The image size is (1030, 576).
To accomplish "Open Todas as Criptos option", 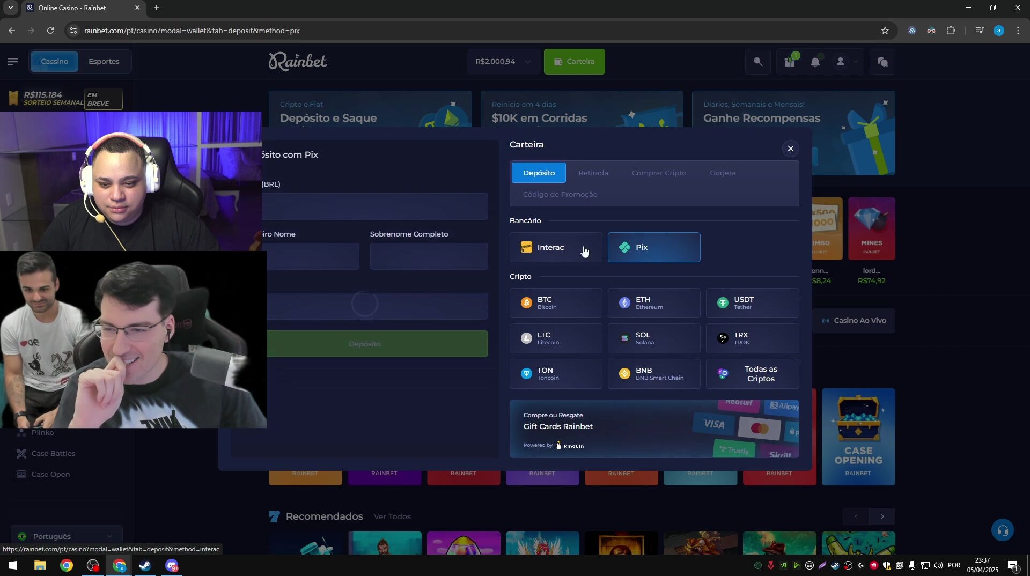I will [x=752, y=374].
